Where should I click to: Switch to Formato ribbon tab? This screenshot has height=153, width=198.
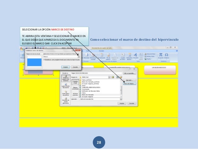point(101,51)
